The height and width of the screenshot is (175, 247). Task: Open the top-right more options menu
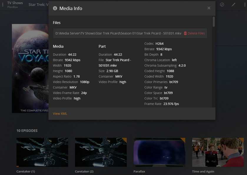point(245,5)
